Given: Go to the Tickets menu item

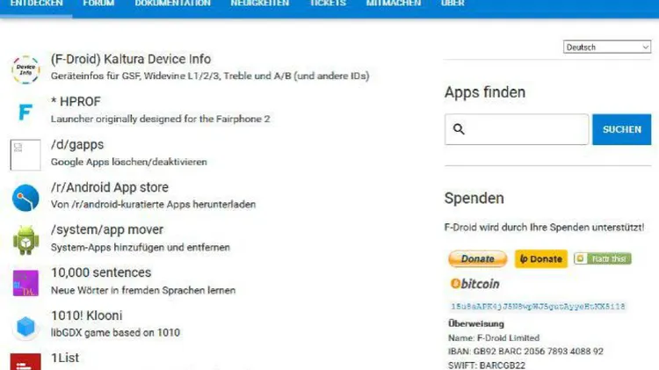Looking at the screenshot, I should (328, 4).
